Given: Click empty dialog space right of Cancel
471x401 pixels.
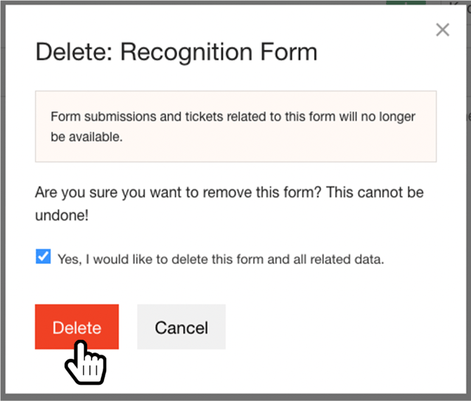Looking at the screenshot, I should point(337,327).
